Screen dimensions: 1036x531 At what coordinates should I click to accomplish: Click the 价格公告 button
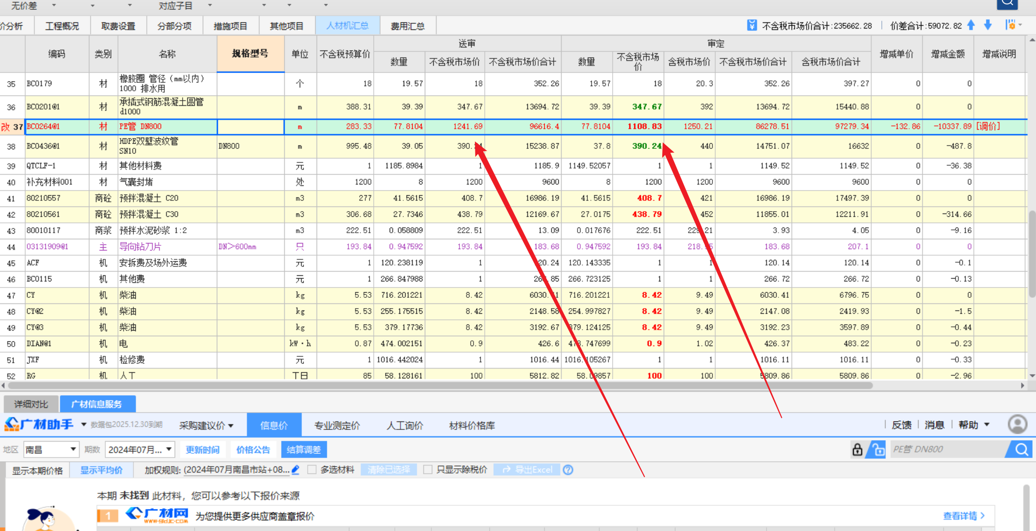(x=253, y=450)
